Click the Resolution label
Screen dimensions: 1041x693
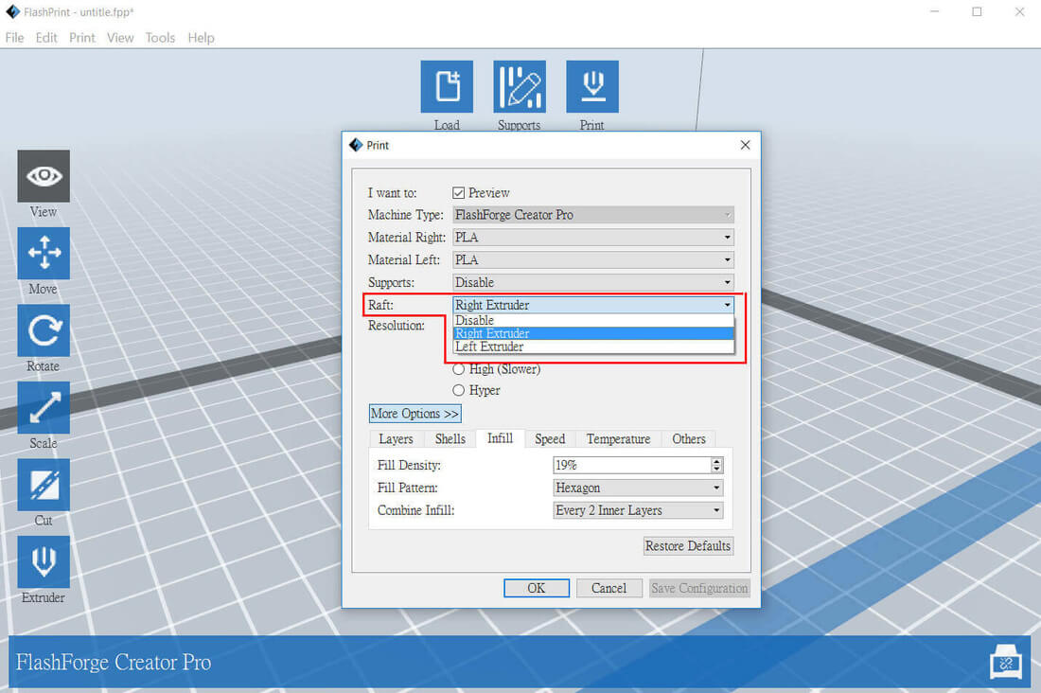397,326
